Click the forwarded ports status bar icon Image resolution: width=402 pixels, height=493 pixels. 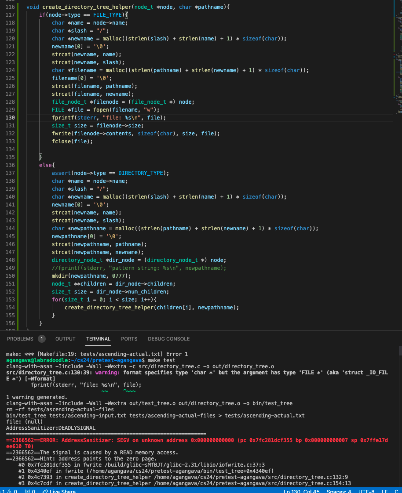(31, 491)
